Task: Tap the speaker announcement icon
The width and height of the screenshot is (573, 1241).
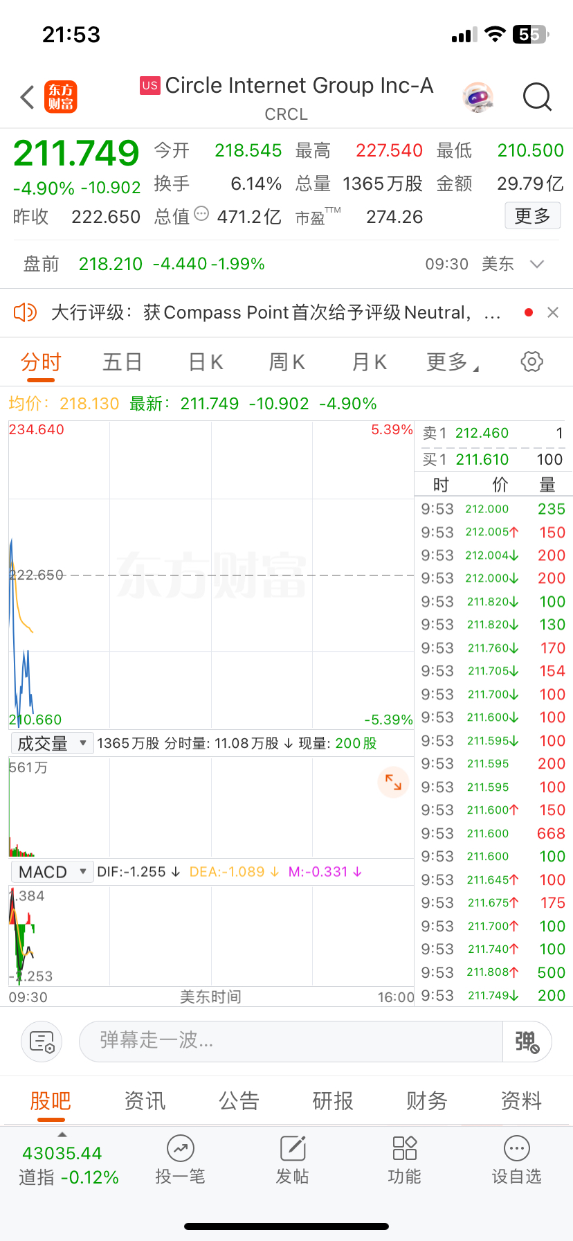Action: pyautogui.click(x=25, y=312)
